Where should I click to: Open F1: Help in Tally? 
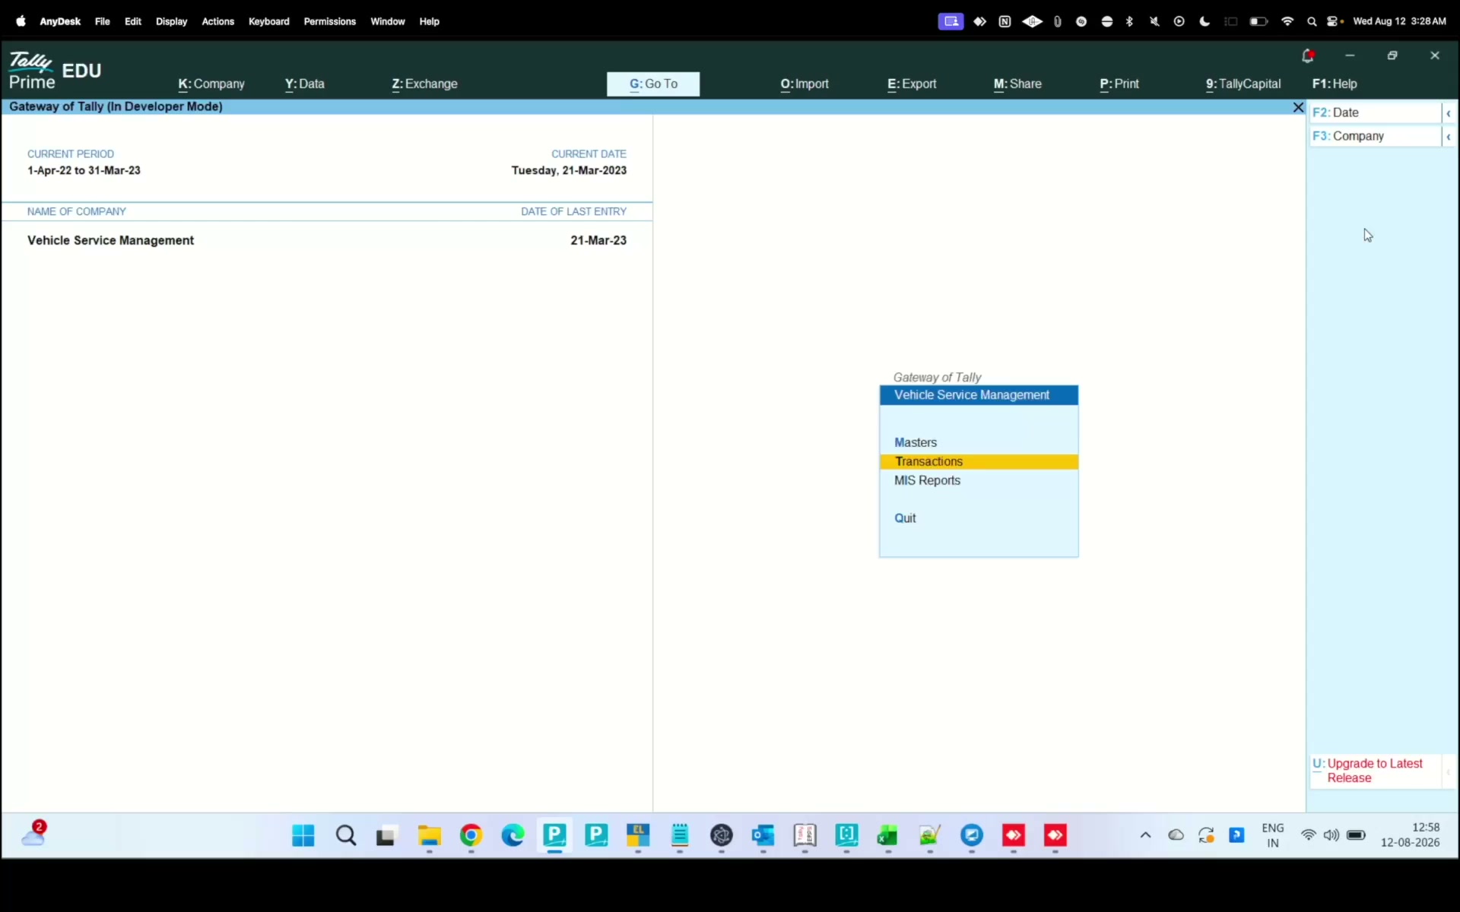click(1335, 84)
